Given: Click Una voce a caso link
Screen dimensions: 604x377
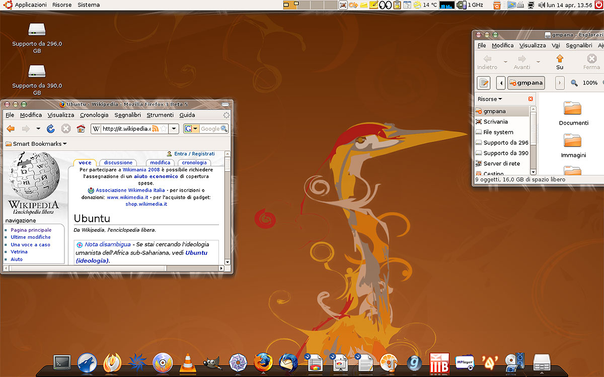Looking at the screenshot, I should click(31, 245).
